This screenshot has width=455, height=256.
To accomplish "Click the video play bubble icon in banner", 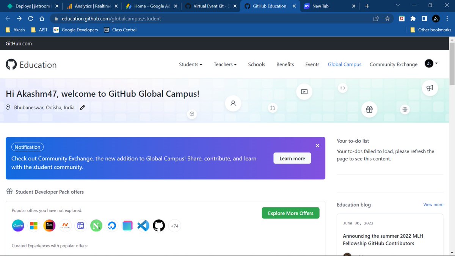I will [304, 91].
